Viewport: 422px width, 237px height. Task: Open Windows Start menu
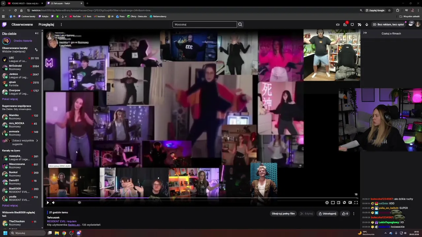pyautogui.click(x=5, y=233)
